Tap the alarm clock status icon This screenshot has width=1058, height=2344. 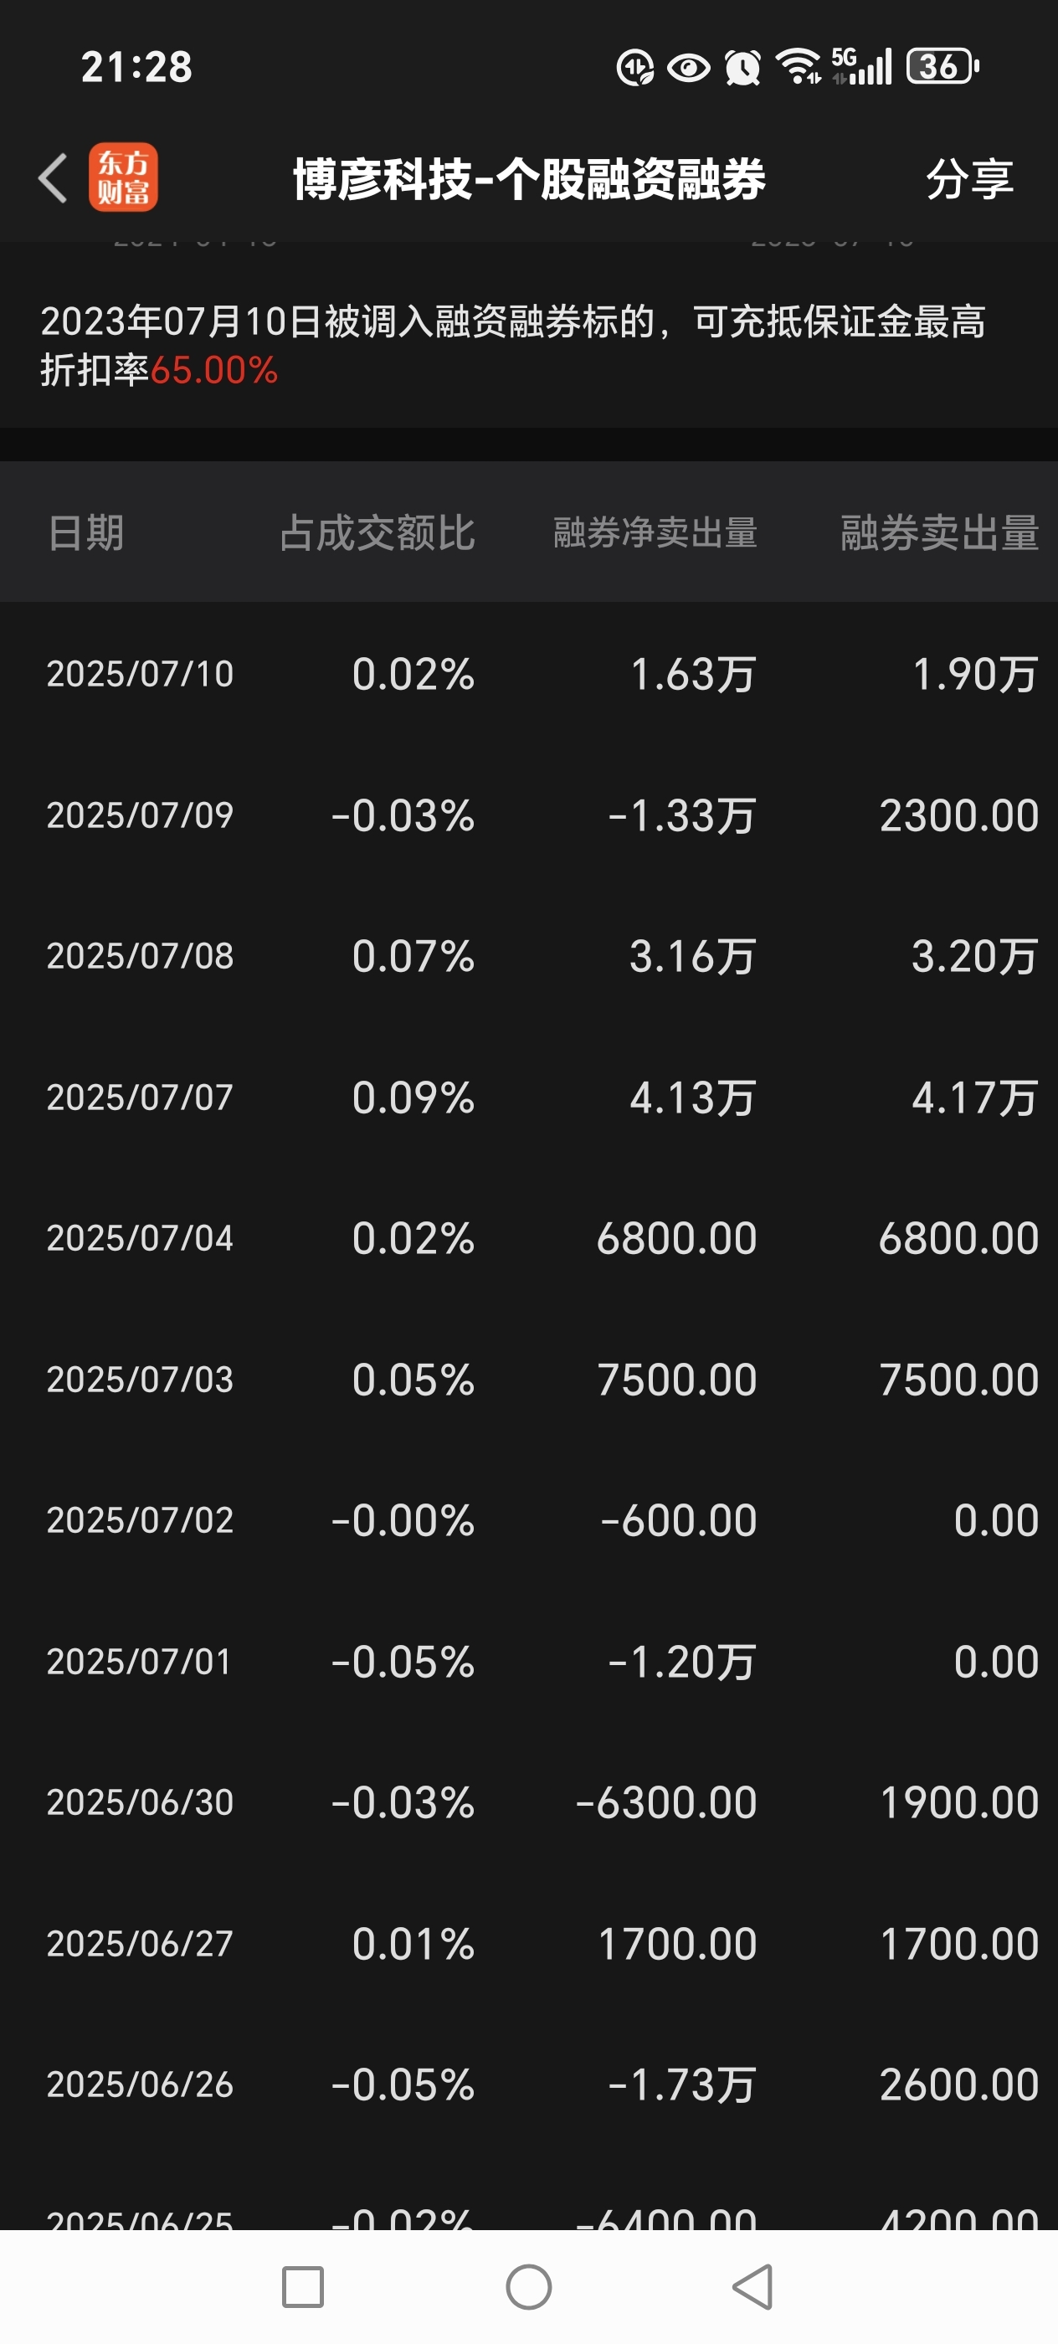(x=742, y=67)
